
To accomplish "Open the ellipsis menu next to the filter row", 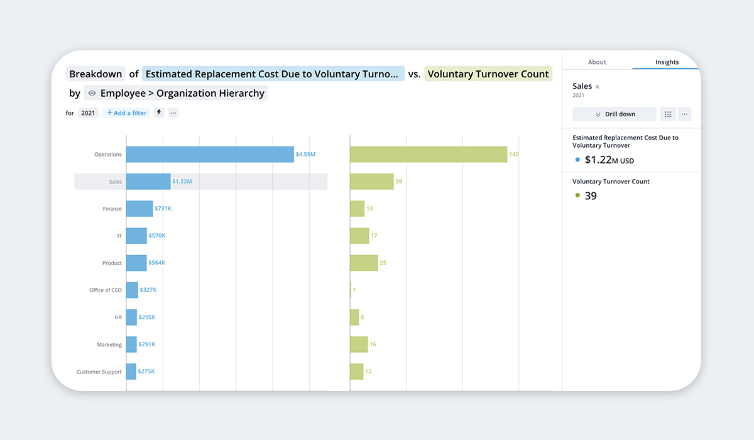I will (x=173, y=113).
